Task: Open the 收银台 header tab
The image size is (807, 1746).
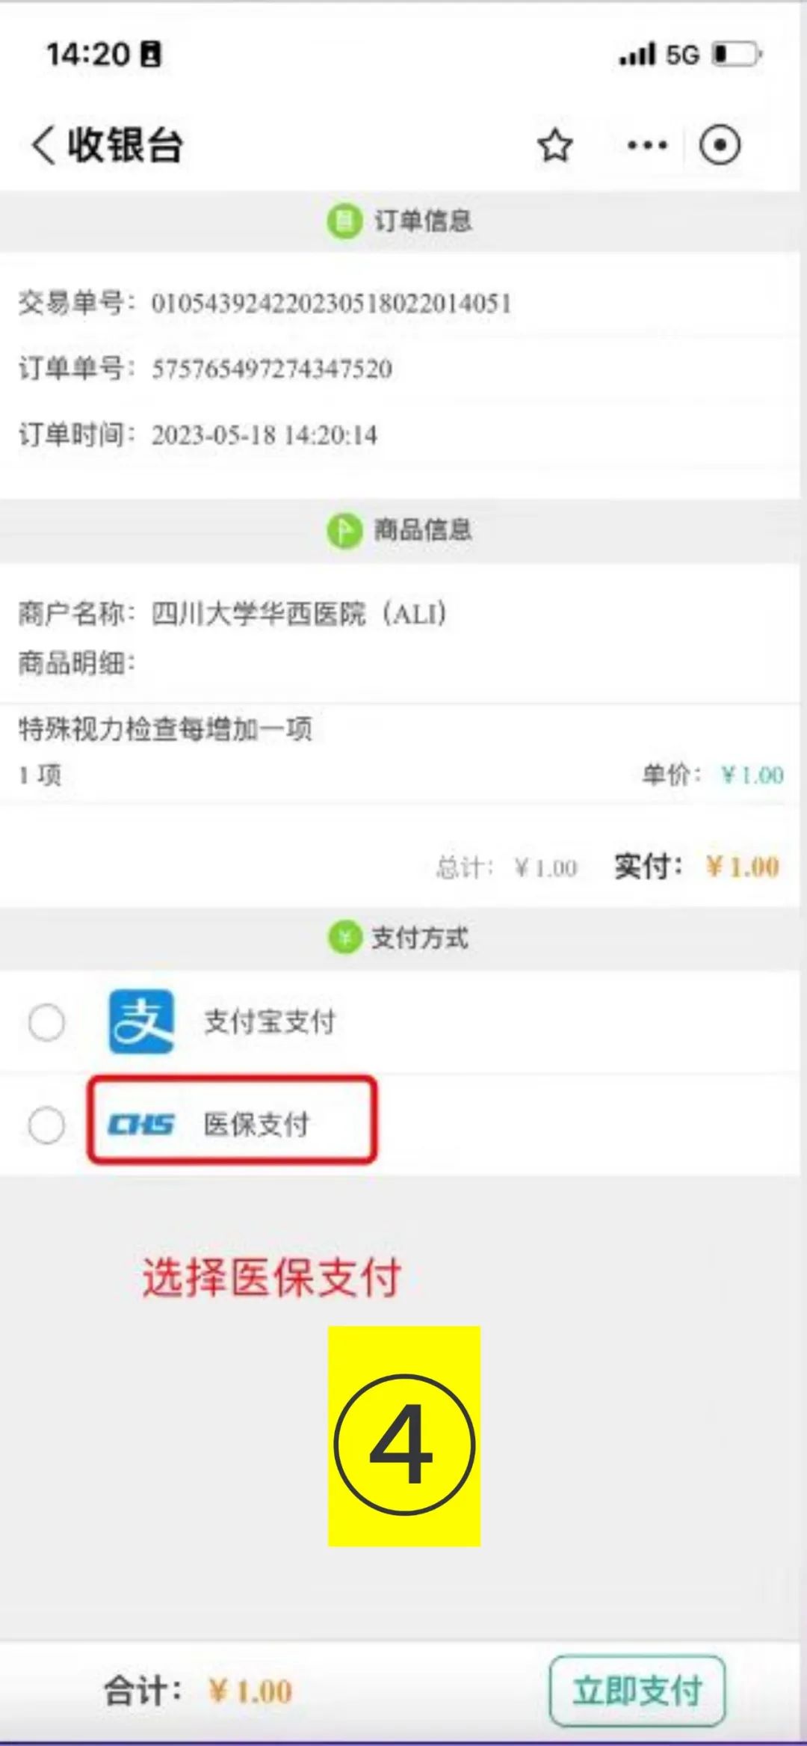Action: [123, 144]
